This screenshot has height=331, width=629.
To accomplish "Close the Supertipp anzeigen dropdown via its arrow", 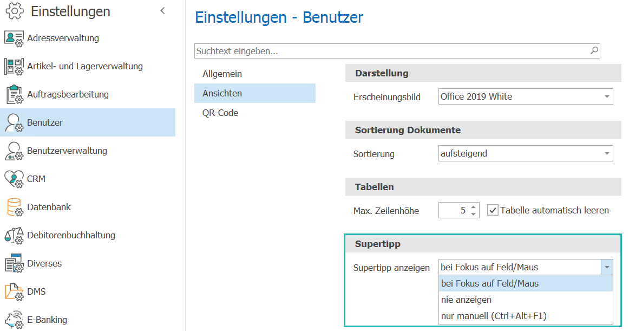I will click(x=607, y=267).
